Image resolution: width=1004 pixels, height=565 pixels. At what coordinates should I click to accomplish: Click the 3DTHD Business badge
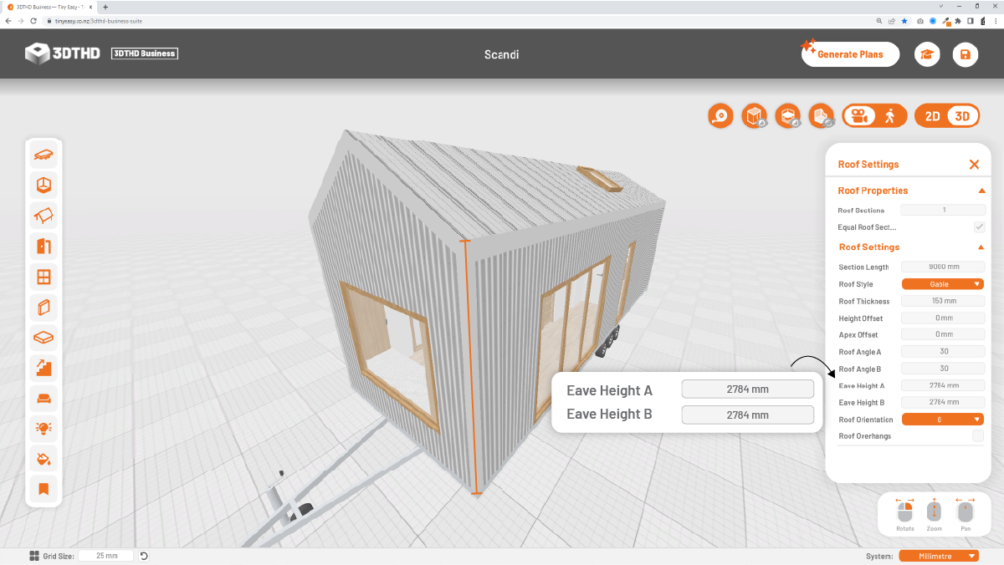tap(145, 53)
